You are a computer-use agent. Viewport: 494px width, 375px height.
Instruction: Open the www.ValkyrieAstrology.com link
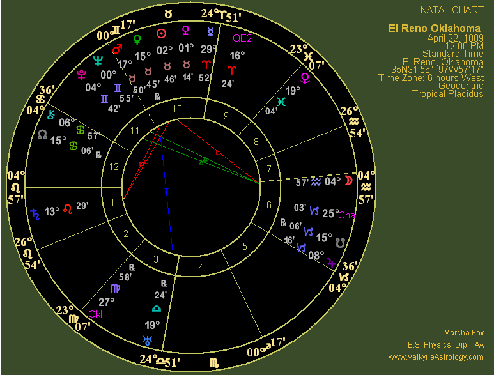pos(436,357)
